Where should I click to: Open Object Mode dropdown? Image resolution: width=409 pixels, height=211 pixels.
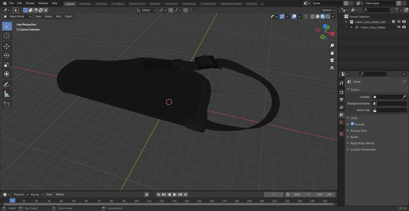[x=17, y=16]
